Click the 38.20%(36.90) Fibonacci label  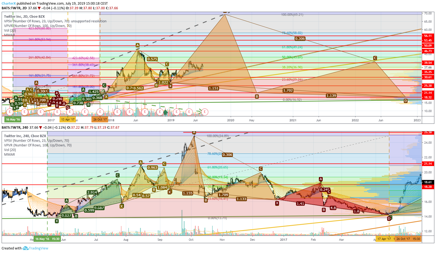[x=292, y=67]
